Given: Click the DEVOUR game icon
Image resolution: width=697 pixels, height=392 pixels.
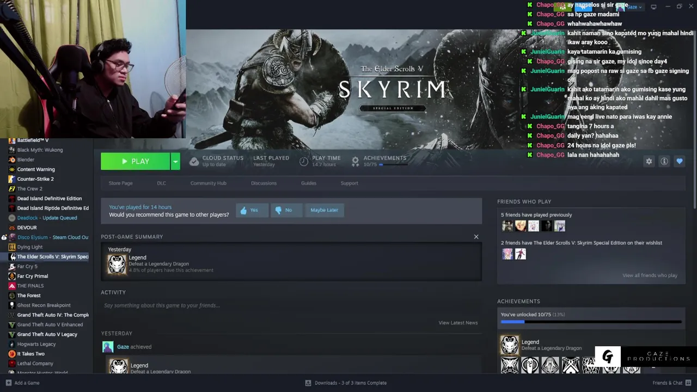Looking at the screenshot, I should point(12,228).
